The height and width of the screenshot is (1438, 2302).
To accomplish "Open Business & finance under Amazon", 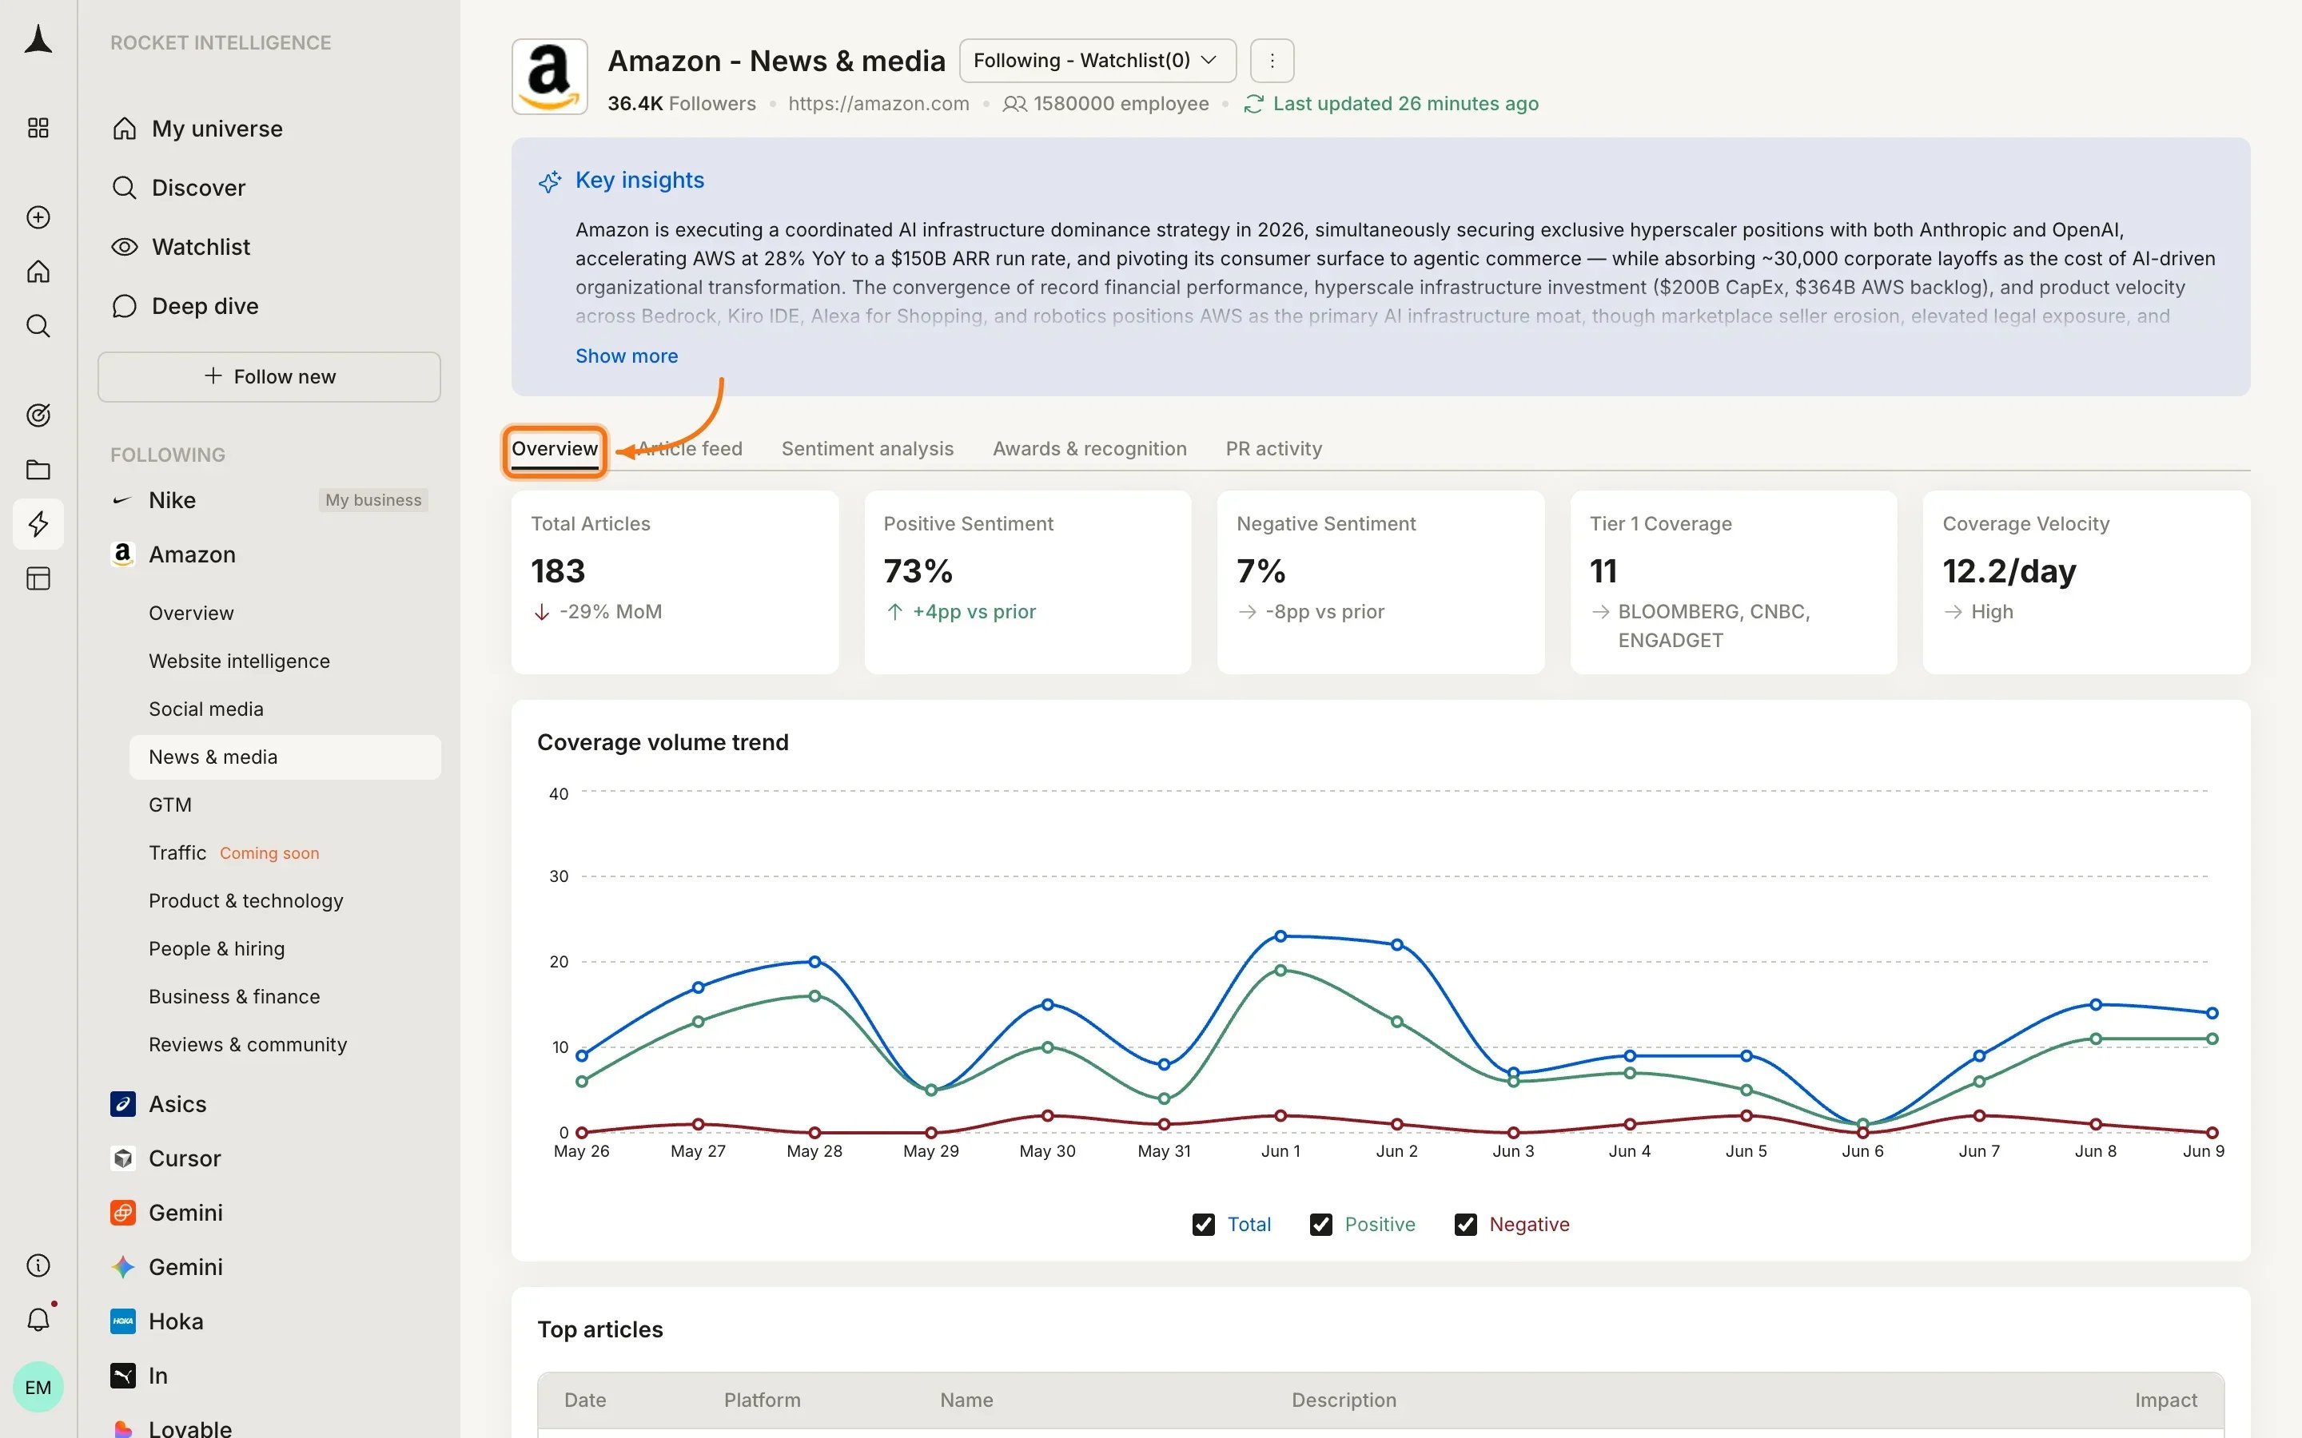I will point(234,997).
